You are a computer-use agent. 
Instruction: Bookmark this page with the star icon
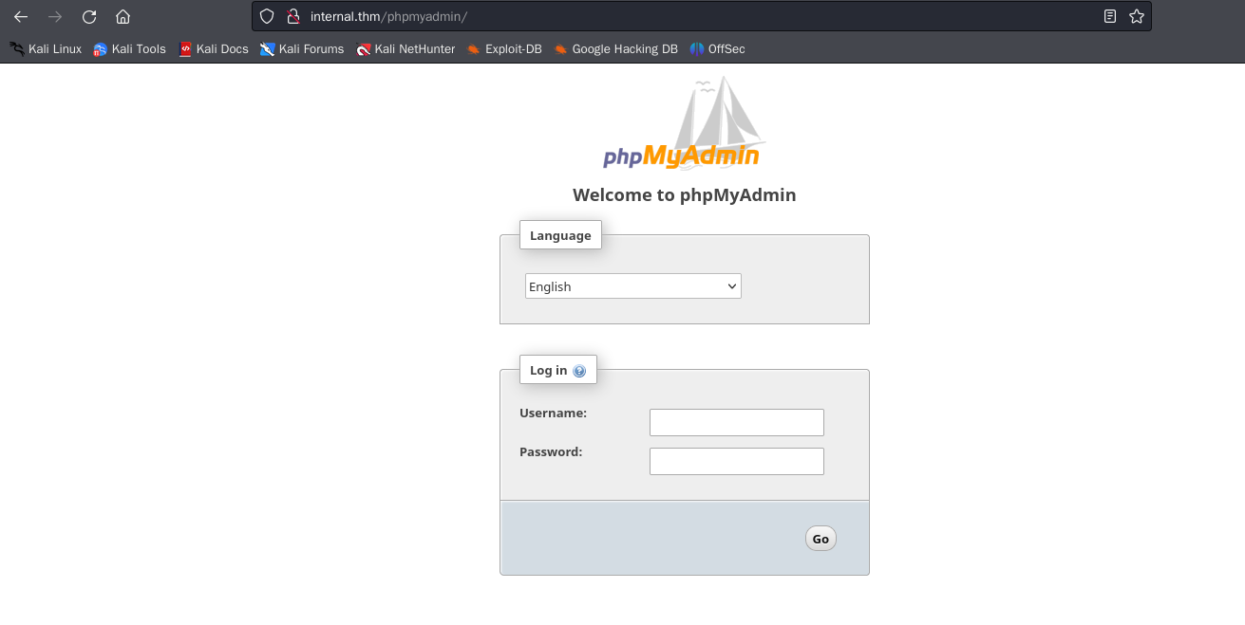1137,16
